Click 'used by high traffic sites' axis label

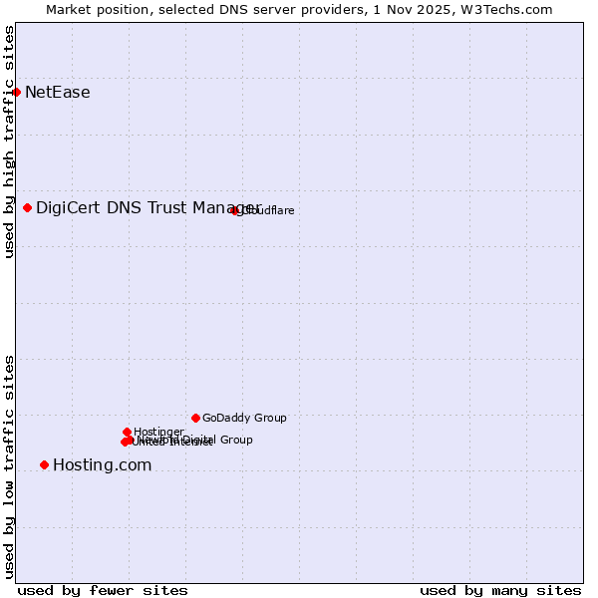tap(9, 142)
